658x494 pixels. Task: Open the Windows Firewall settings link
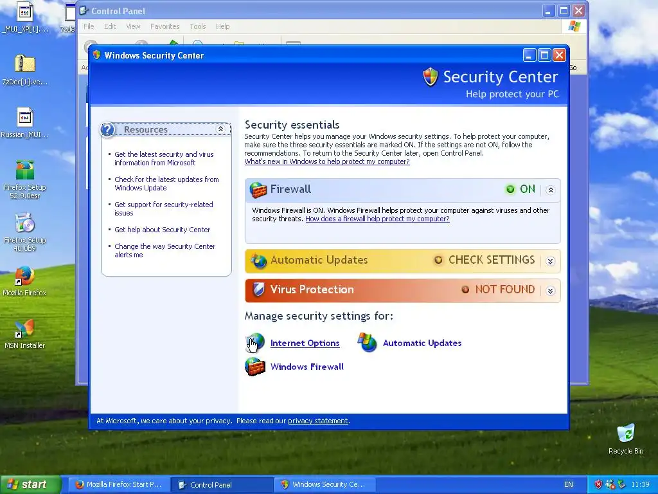click(x=307, y=367)
